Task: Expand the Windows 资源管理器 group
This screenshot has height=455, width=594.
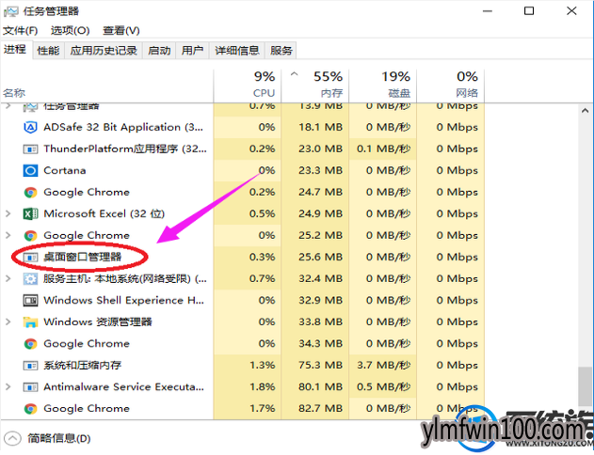Action: tap(8, 322)
